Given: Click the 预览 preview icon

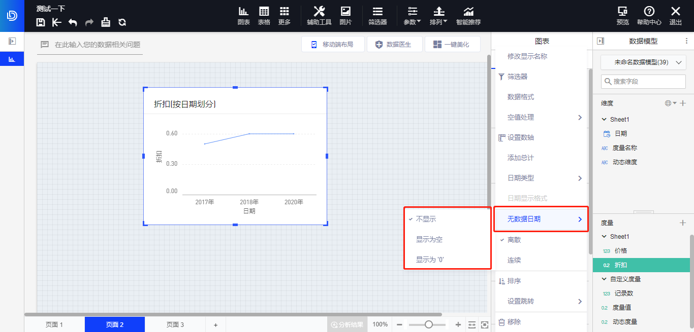Looking at the screenshot, I should click(622, 15).
